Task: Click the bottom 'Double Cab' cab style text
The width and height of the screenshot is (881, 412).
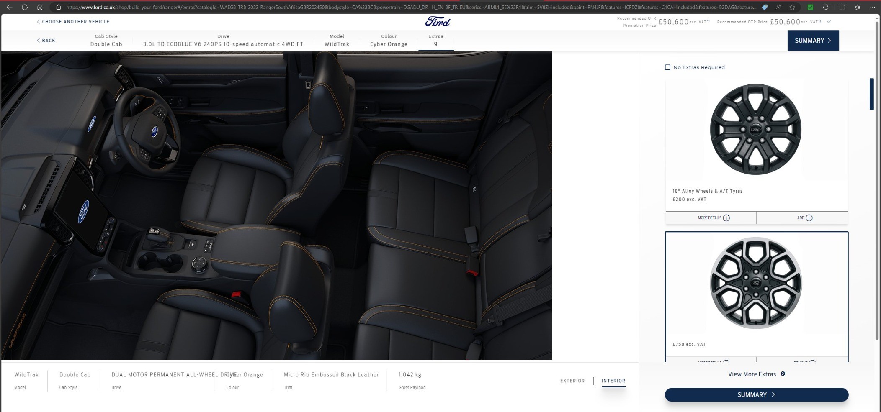Action: tap(75, 375)
